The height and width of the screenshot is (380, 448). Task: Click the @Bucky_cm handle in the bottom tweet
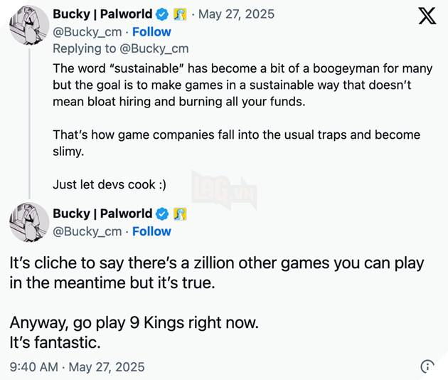[x=87, y=231]
